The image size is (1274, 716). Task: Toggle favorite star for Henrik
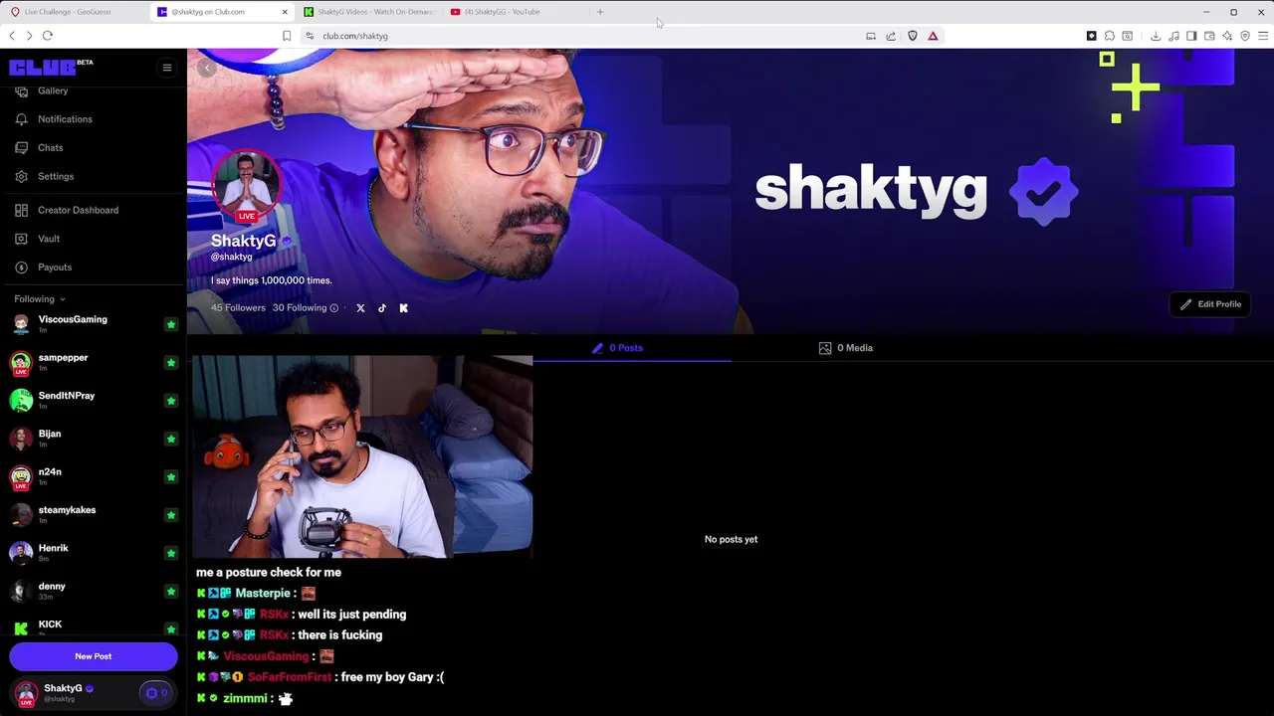[x=171, y=553]
